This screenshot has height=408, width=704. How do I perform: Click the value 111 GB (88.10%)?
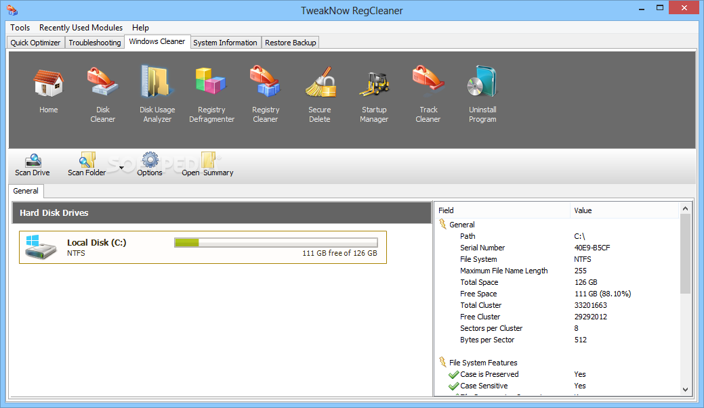point(602,294)
